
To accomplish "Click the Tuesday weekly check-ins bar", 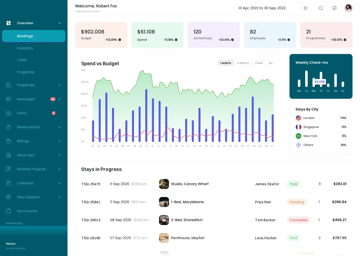I will click(x=306, y=79).
